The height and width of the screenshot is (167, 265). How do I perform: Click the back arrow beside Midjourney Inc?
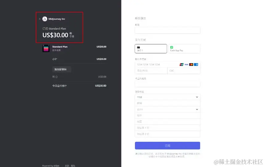(40, 19)
